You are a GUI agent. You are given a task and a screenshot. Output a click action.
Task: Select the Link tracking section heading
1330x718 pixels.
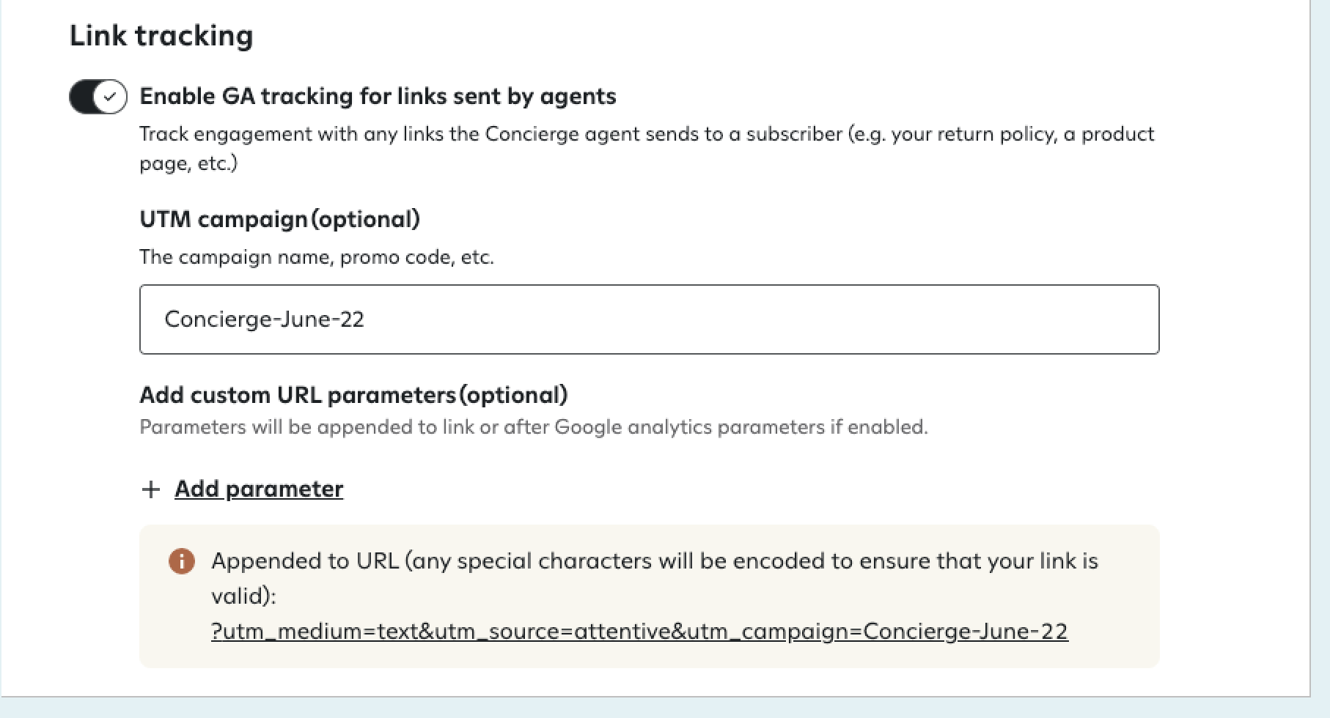pyautogui.click(x=161, y=35)
